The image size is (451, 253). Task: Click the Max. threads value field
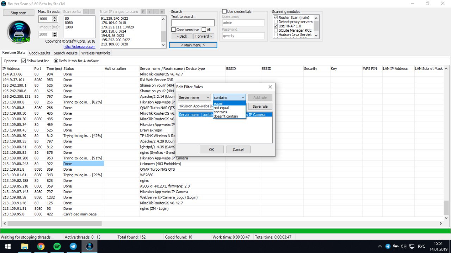click(45, 19)
